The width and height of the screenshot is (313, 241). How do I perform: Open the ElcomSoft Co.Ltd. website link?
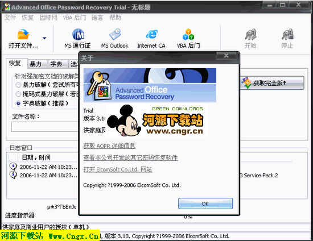pos(118,169)
